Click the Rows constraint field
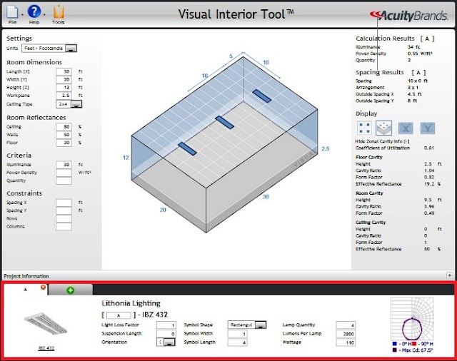Image resolution: width=457 pixels, height=361 pixels. coord(64,218)
